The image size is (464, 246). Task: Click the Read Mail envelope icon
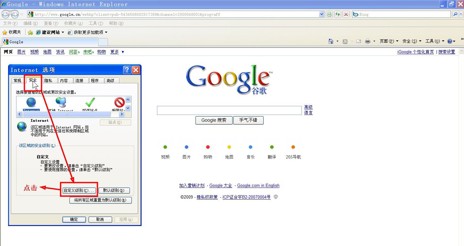(x=359, y=41)
